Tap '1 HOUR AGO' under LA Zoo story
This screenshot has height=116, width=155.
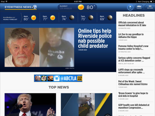coord(123,40)
